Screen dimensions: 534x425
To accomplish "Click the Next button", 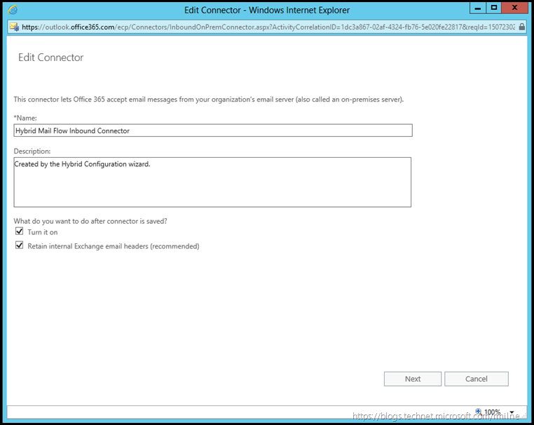I will [413, 379].
